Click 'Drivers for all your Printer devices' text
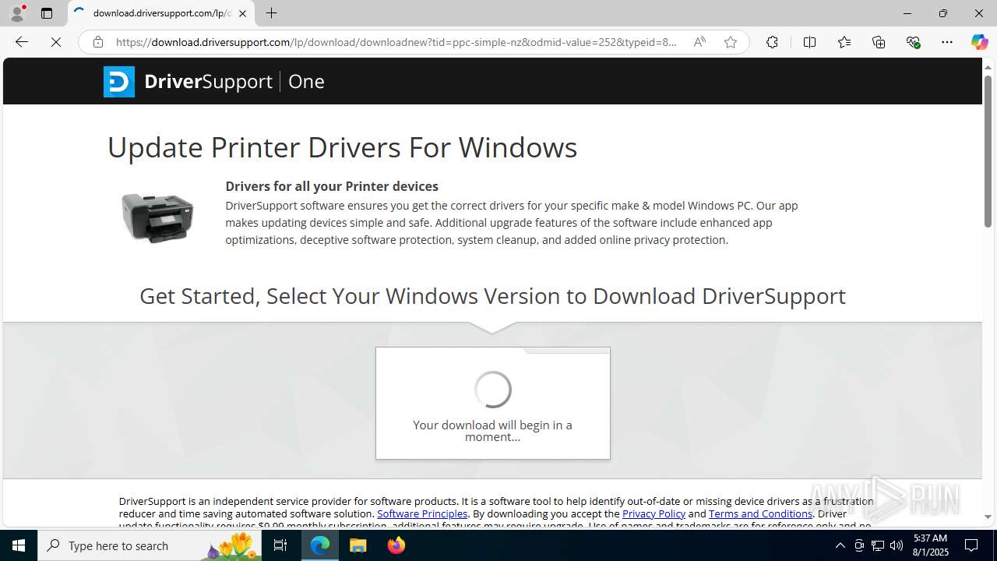997x561 pixels. pyautogui.click(x=332, y=186)
